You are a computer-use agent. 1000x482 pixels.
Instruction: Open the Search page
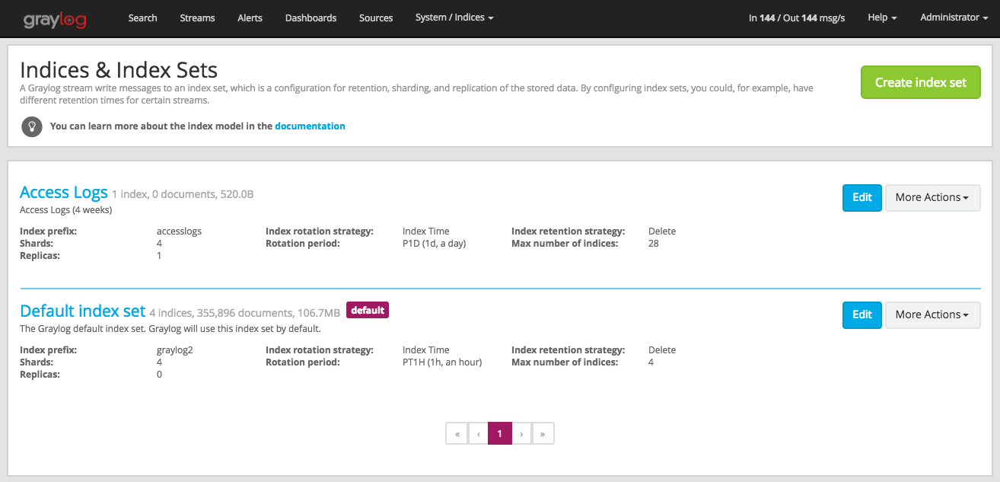point(142,18)
